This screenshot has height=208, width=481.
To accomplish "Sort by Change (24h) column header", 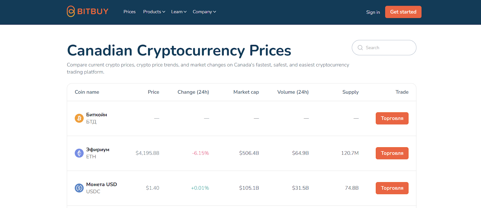I will 193,92.
